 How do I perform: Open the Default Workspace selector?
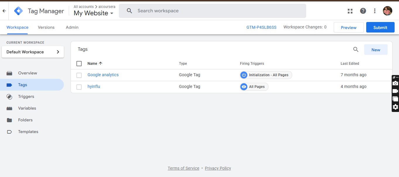tap(33, 52)
